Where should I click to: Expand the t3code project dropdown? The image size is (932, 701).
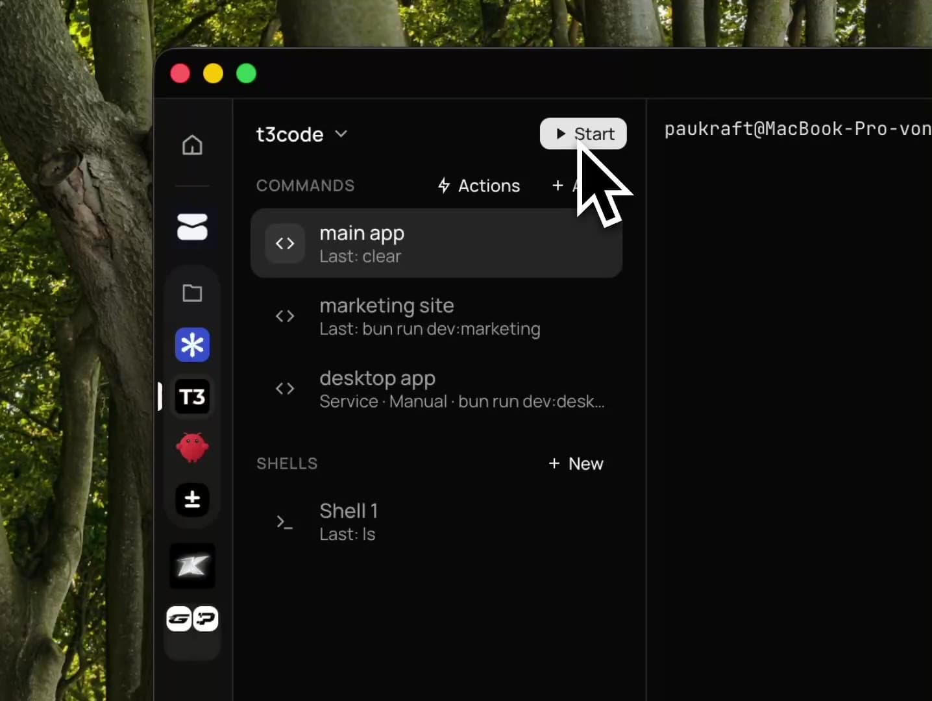302,134
